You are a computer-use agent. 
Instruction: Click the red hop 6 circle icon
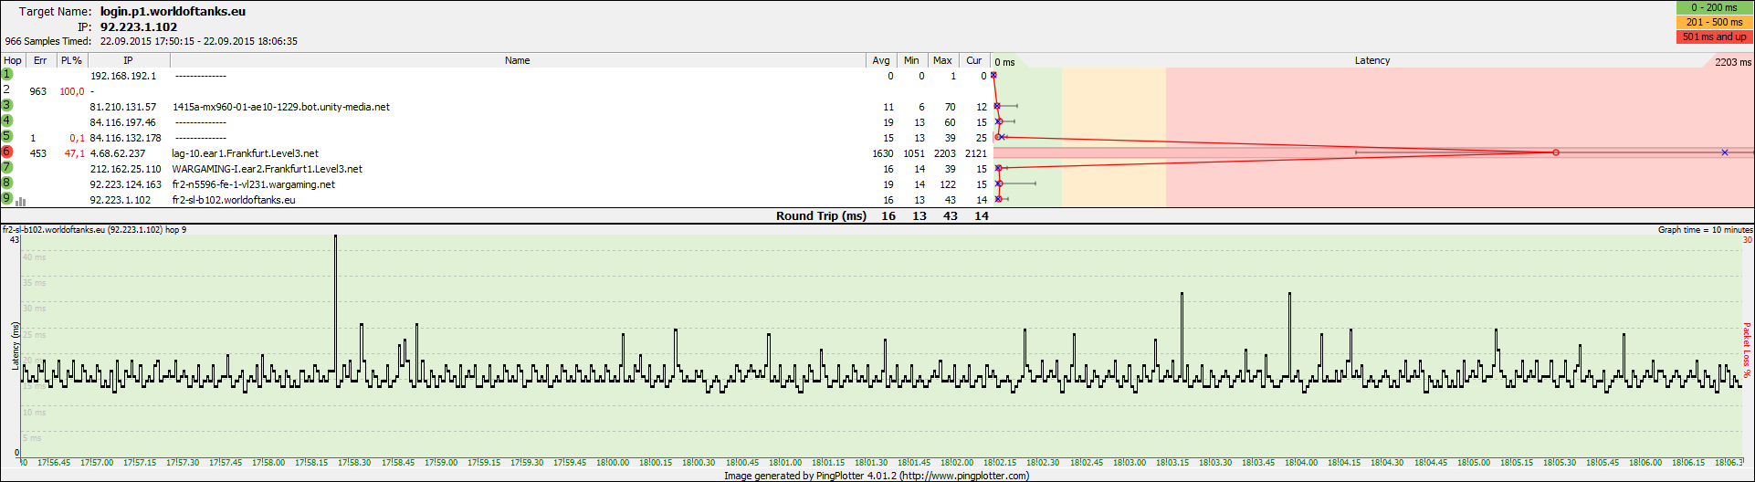7,152
